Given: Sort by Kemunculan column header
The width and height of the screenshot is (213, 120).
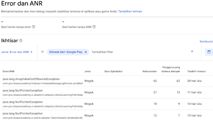Looking at the screenshot, I should [149, 71].
